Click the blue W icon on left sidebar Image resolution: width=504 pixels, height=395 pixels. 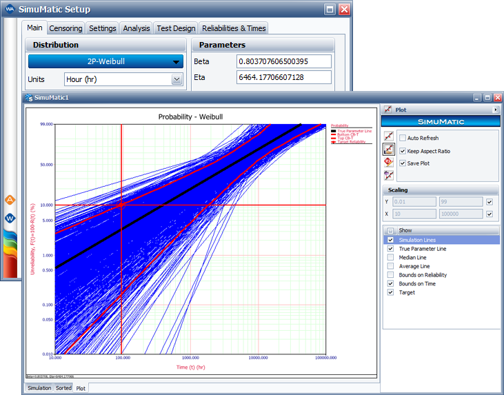[10, 218]
